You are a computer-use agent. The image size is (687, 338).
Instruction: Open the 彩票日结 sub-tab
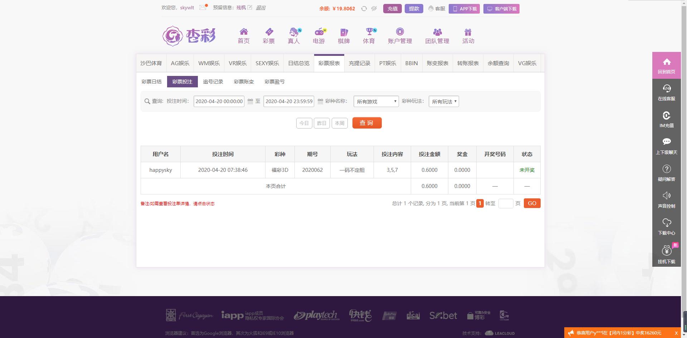click(x=152, y=82)
